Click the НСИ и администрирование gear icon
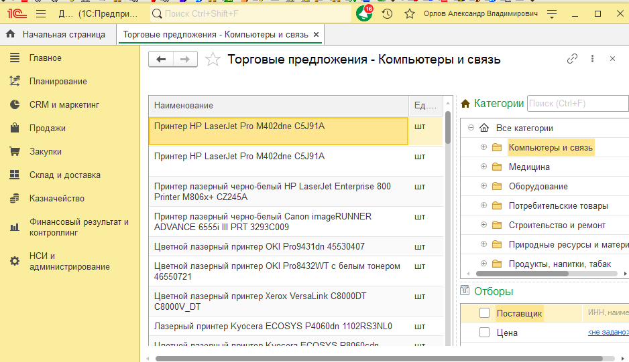 pyautogui.click(x=15, y=261)
